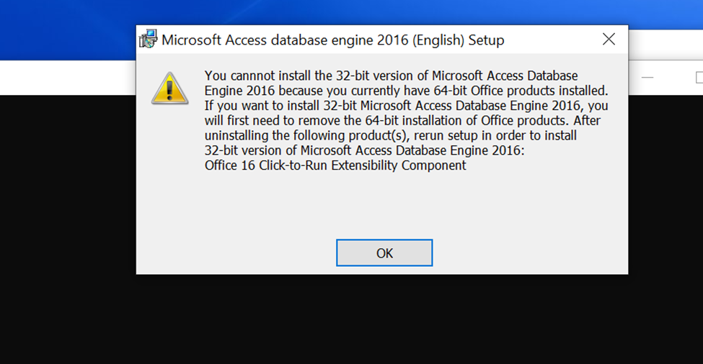The width and height of the screenshot is (703, 364).
Task: Close the Access database engine Setup dialog
Action: [609, 40]
